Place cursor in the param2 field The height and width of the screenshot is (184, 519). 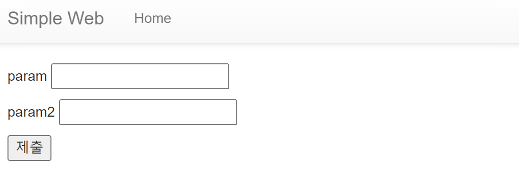[148, 112]
